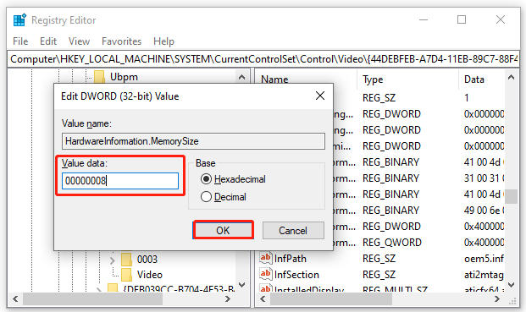Click the oem5.inf data cell
Image resolution: width=526 pixels, height=312 pixels.
point(484,259)
